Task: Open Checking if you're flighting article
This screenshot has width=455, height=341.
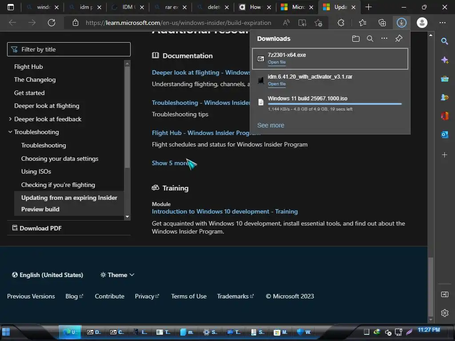Action: (x=58, y=185)
